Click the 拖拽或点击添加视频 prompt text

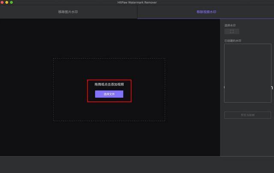click(x=109, y=84)
